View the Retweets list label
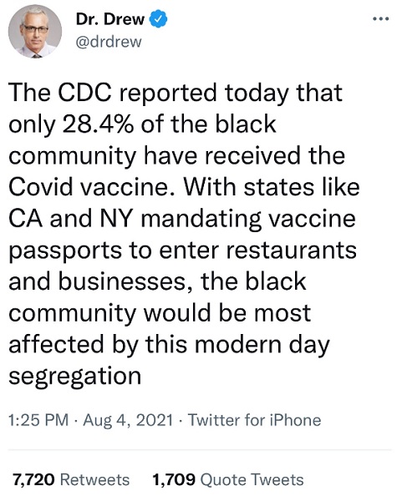This screenshot has width=397, height=501. pos(94,479)
